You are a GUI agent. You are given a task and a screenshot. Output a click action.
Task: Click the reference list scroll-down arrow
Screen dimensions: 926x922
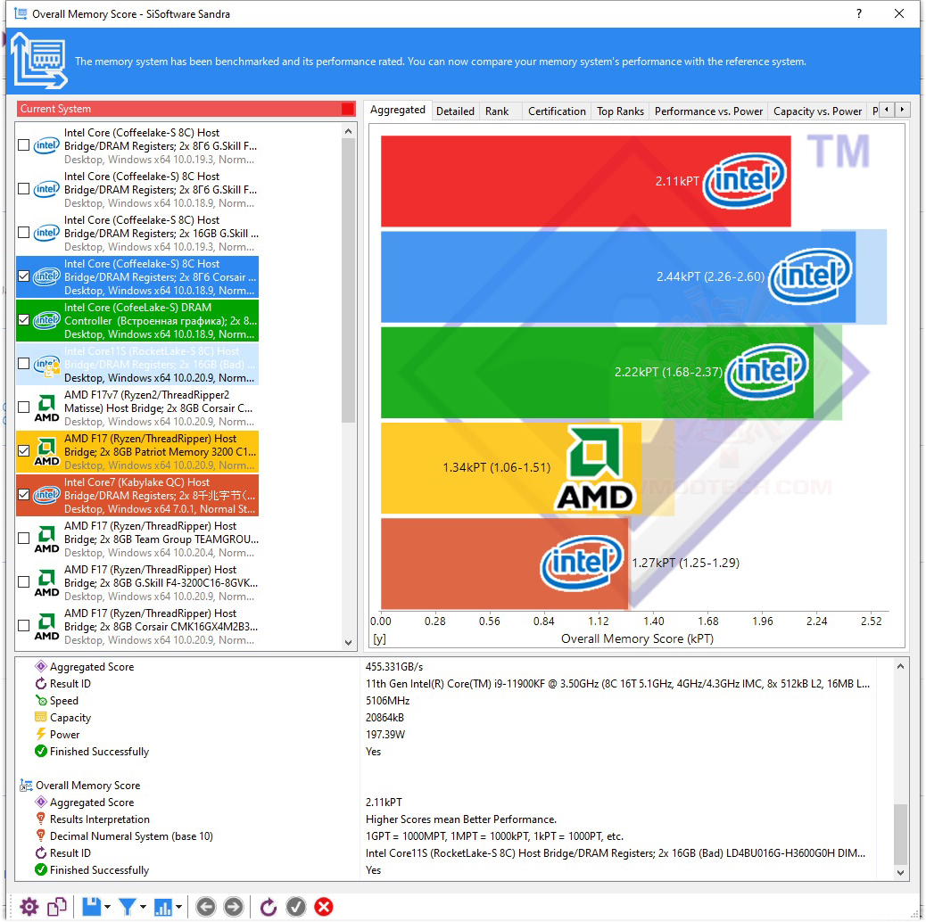click(349, 642)
